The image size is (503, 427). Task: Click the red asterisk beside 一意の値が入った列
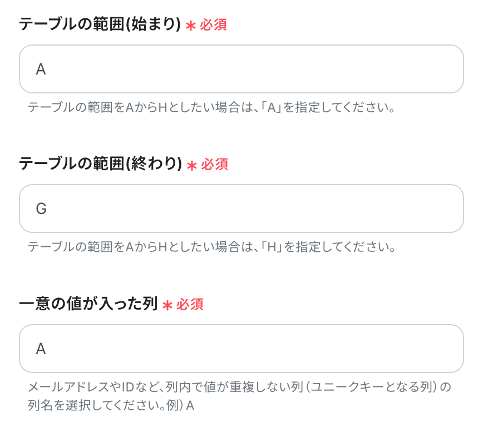pos(167,305)
